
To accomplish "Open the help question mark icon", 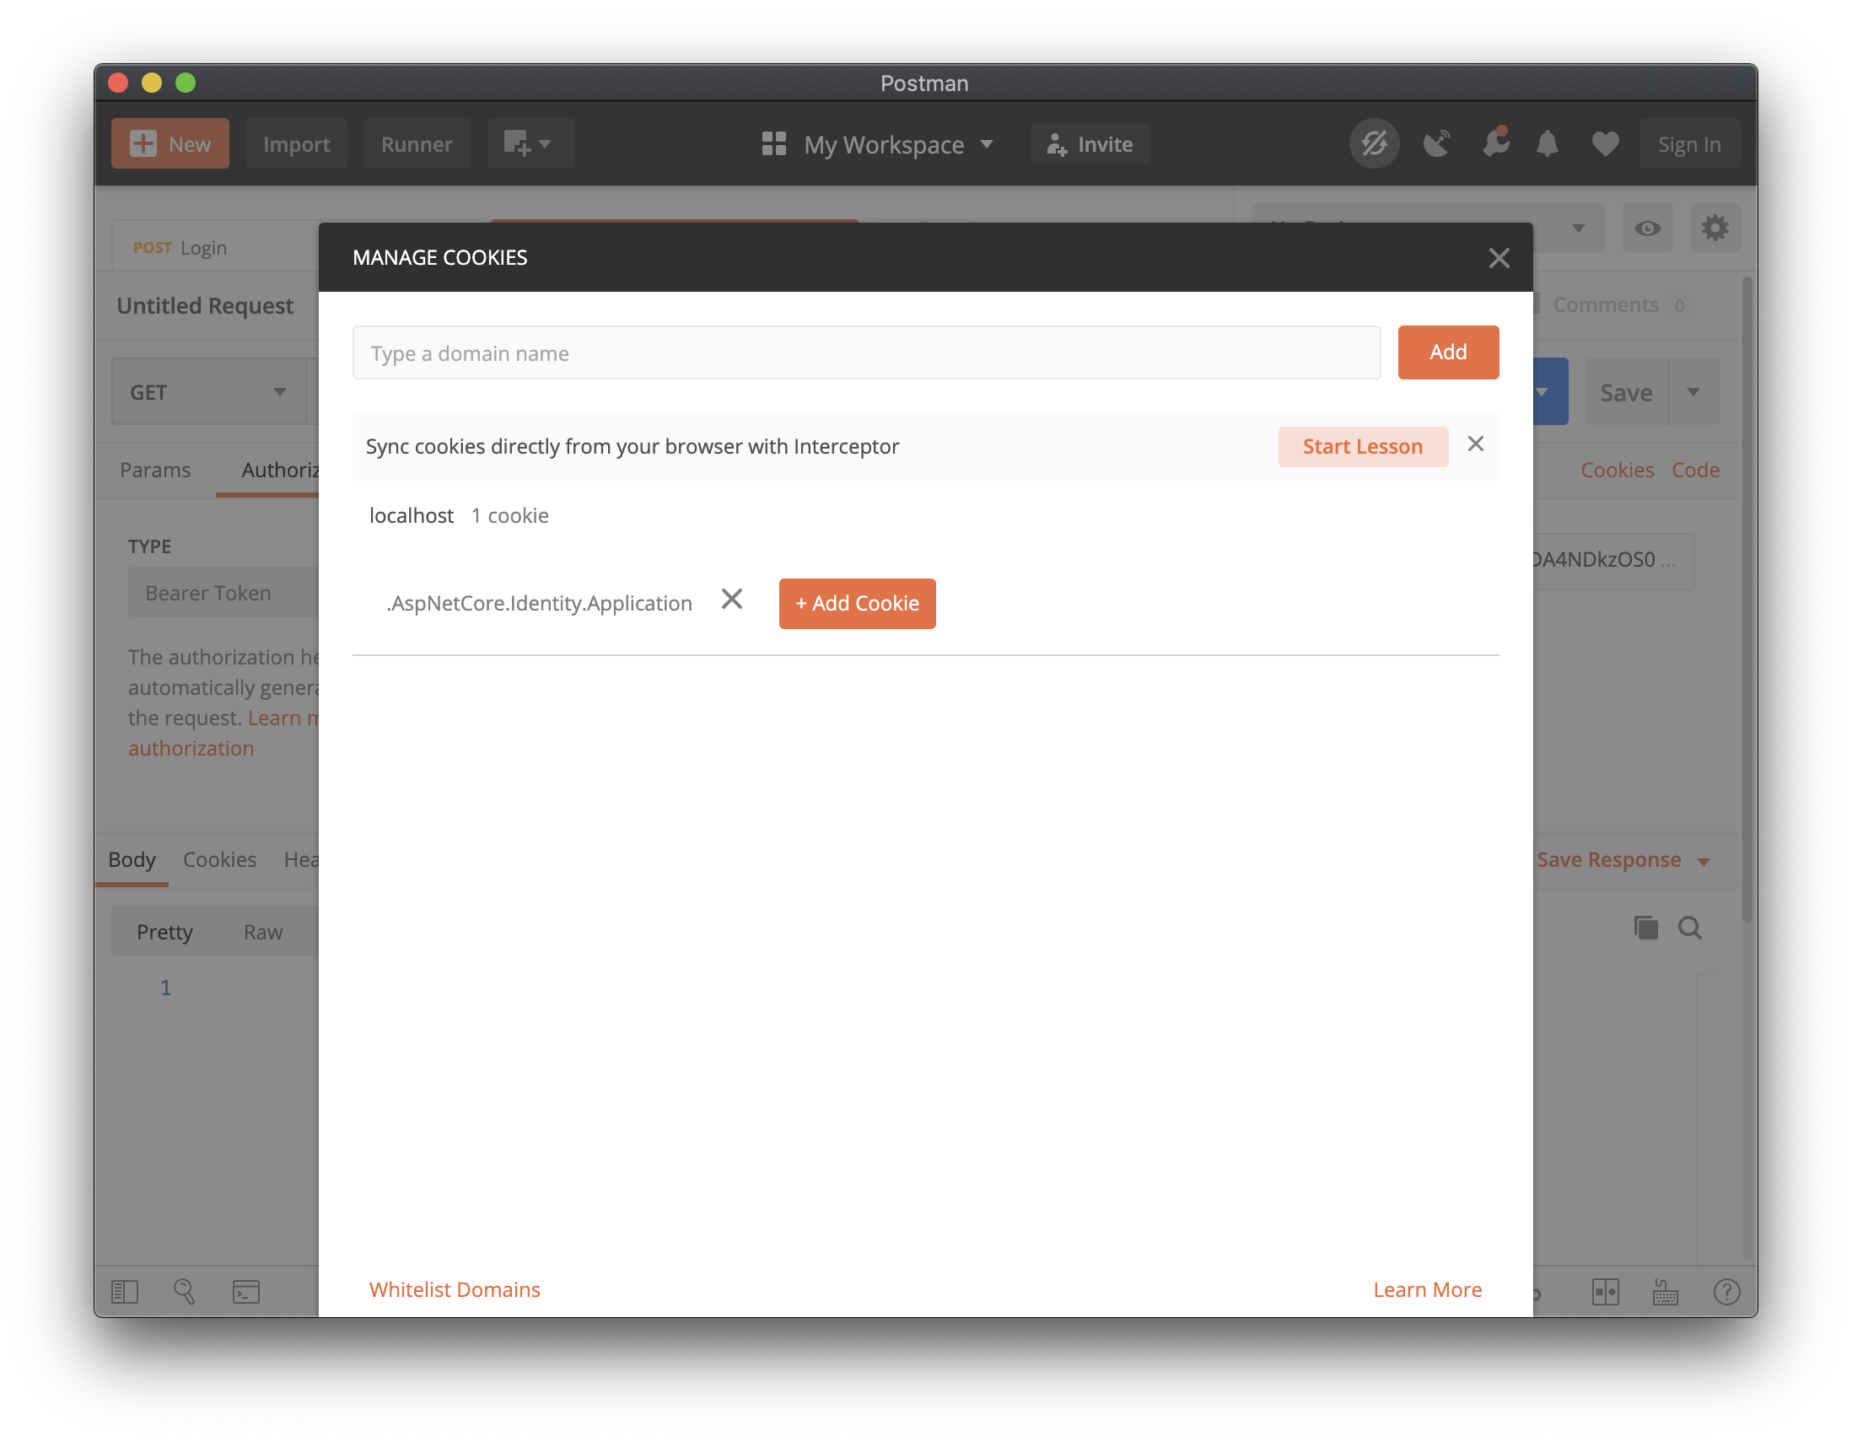I will 1729,1292.
